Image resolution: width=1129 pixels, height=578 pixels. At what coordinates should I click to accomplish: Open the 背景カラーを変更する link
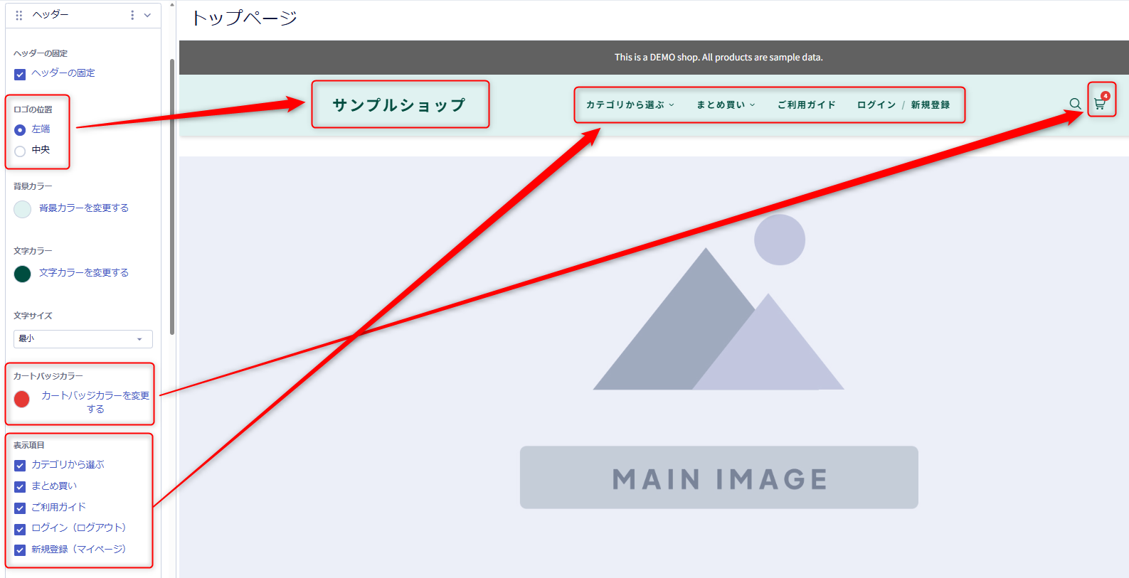point(84,208)
